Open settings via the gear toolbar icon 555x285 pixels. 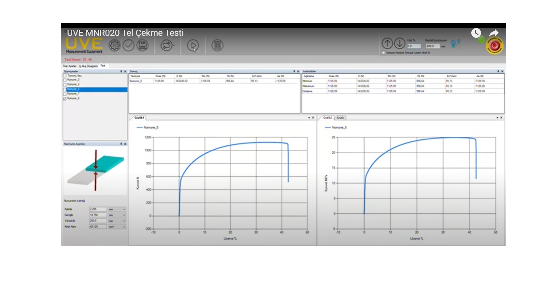tap(114, 45)
